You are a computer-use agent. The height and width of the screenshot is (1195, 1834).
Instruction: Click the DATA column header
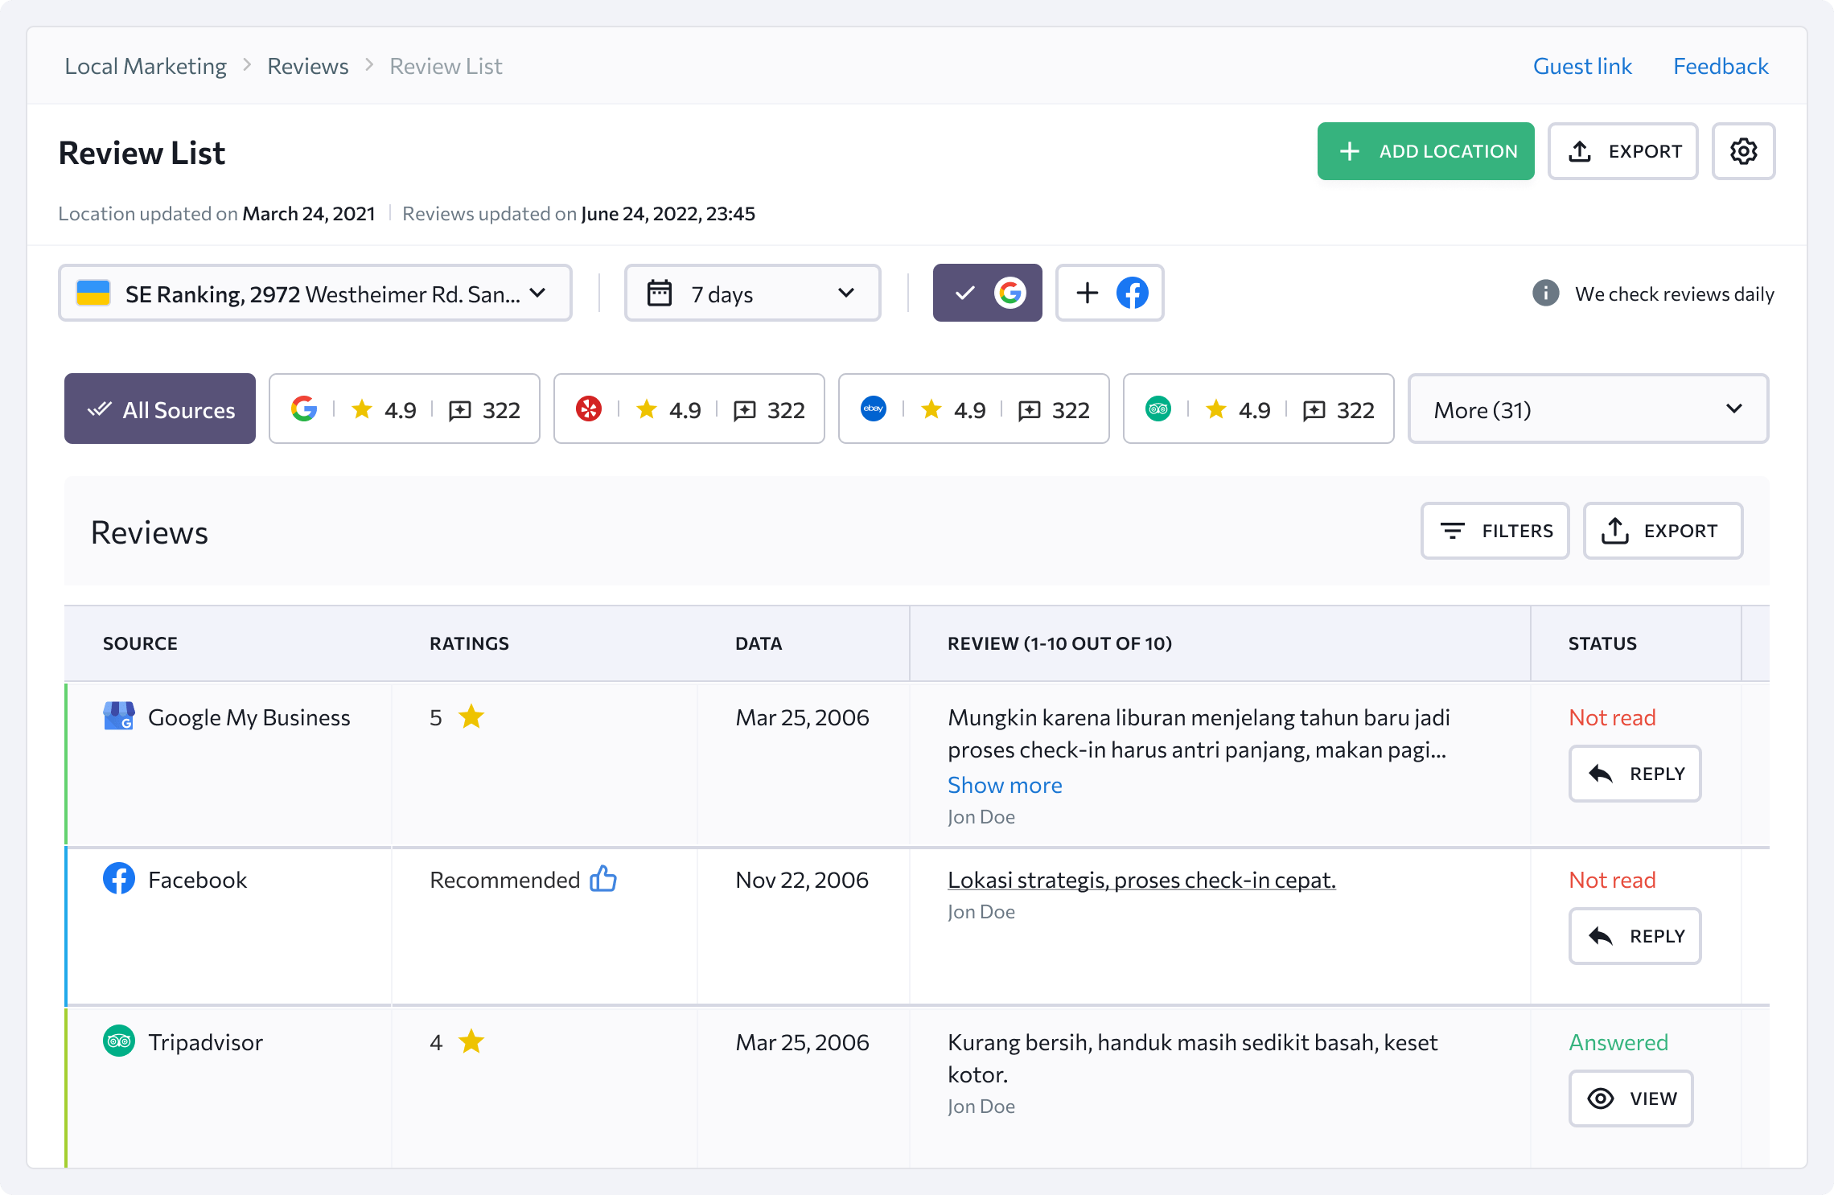tap(759, 643)
